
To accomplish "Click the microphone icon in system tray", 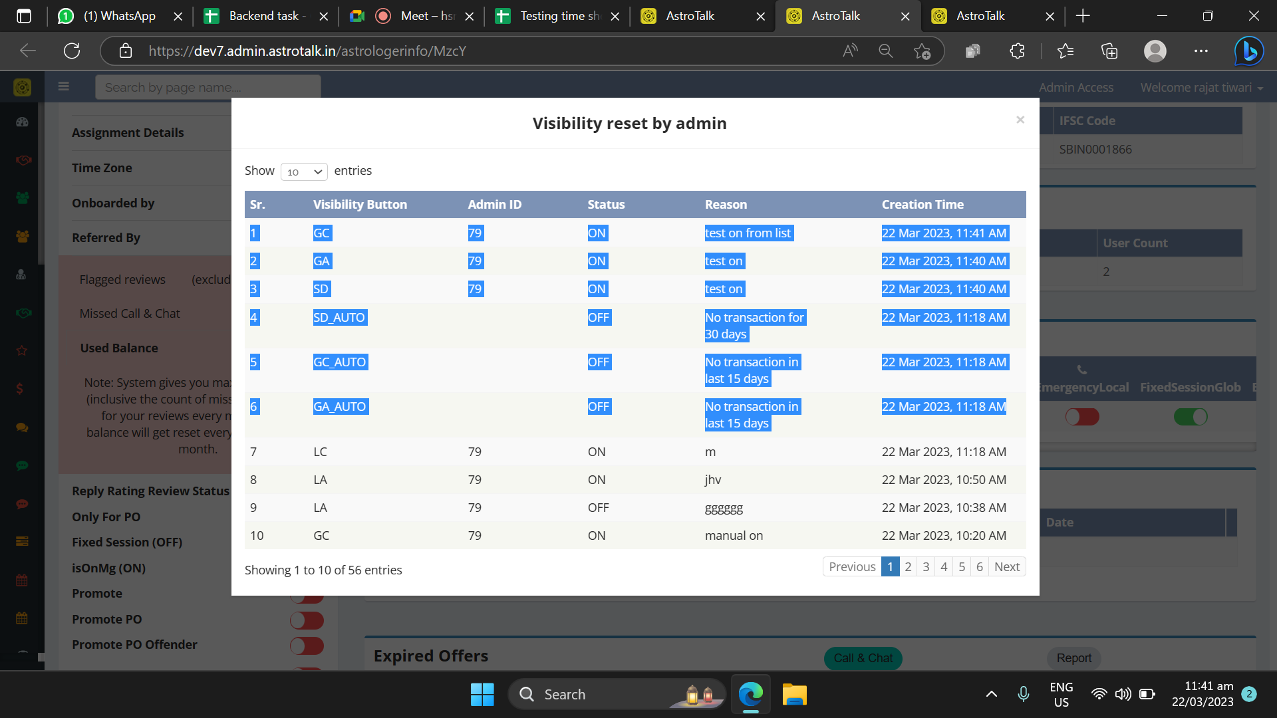I will [1024, 694].
